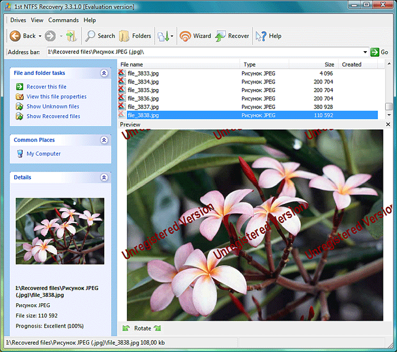The height and width of the screenshot is (352, 397).
Task: Launch the Wizard from the toolbar
Action: (195, 36)
